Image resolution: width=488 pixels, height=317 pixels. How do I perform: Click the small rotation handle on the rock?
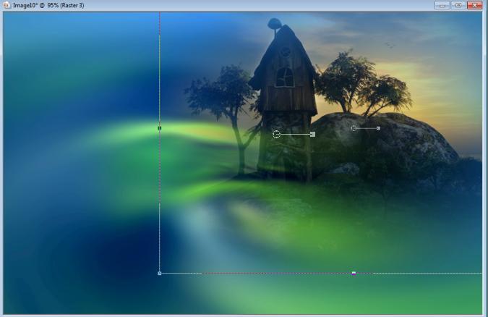click(x=378, y=128)
